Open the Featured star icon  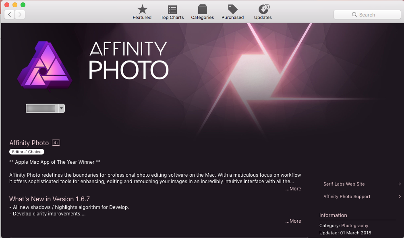(x=142, y=10)
